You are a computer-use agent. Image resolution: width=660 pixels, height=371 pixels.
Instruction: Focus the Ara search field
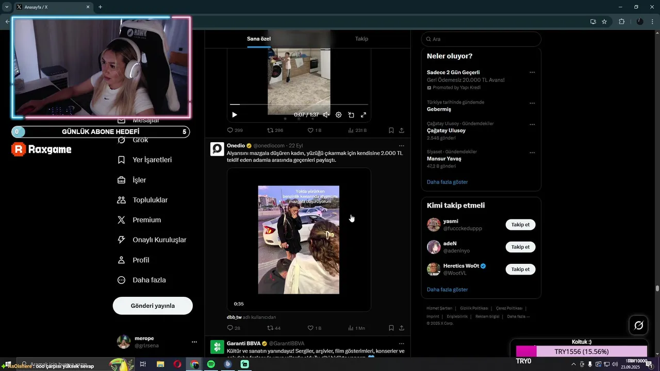pyautogui.click(x=481, y=39)
